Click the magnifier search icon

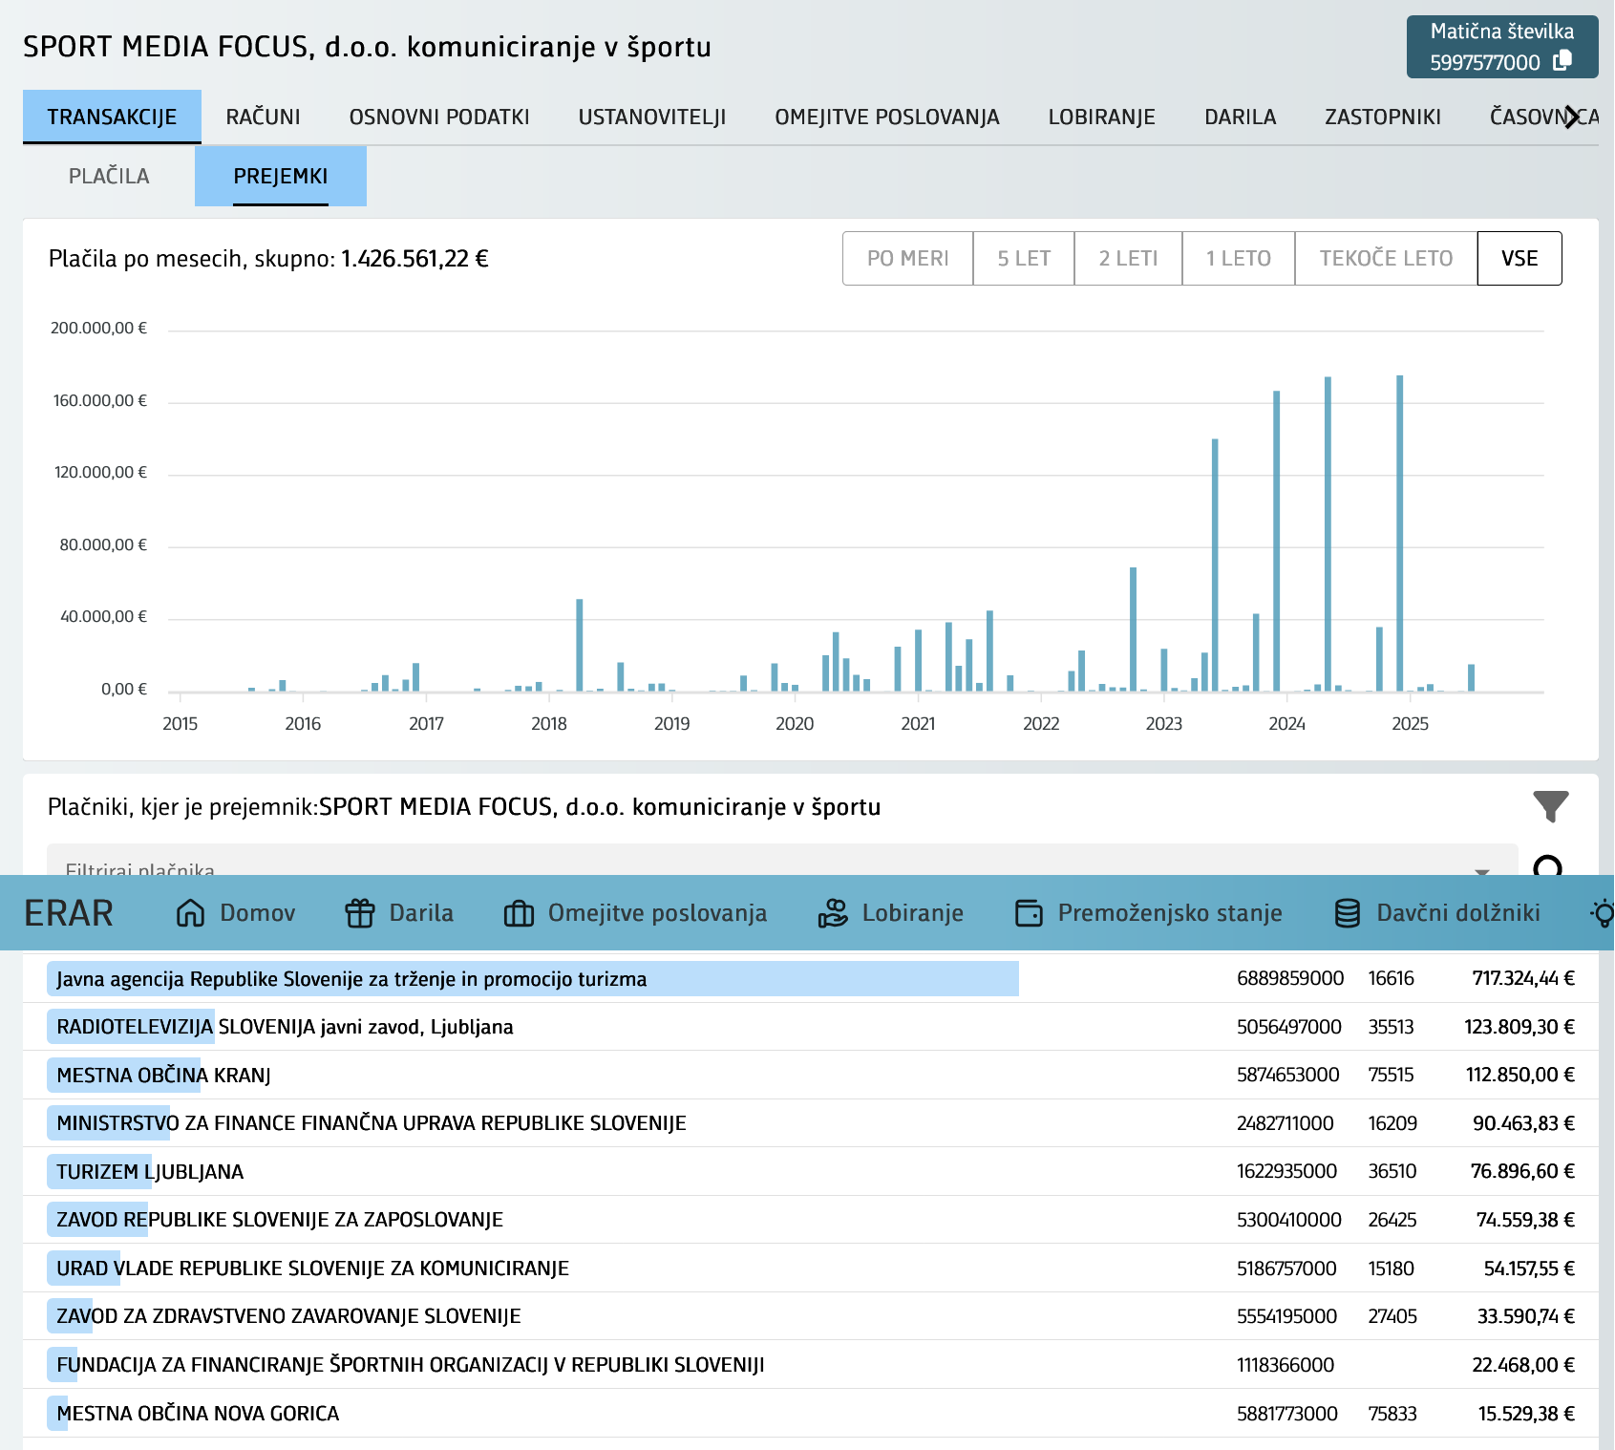(1548, 866)
